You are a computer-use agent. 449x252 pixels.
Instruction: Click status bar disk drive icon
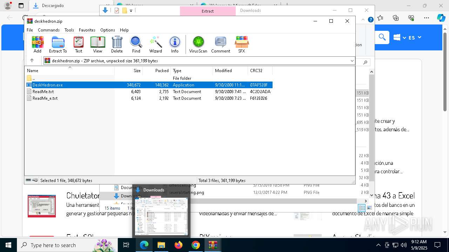(28, 180)
